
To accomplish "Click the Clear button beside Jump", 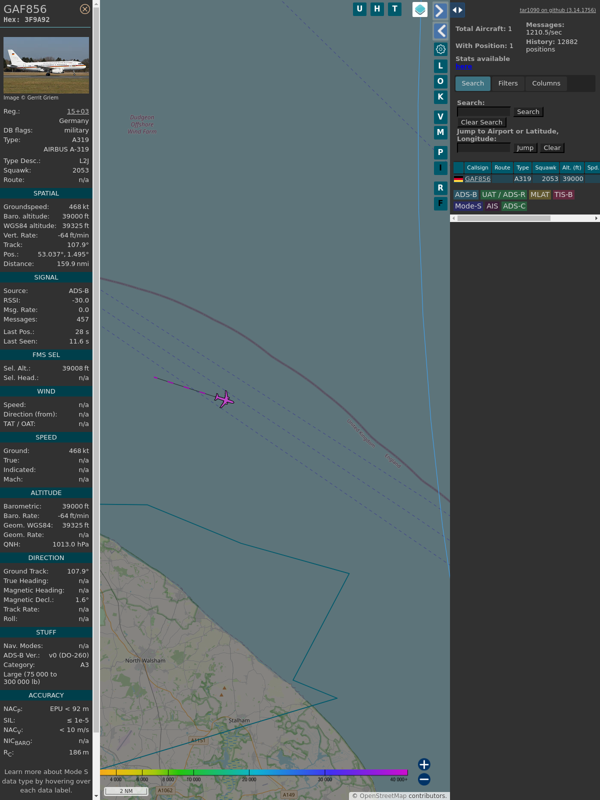I will tap(552, 148).
